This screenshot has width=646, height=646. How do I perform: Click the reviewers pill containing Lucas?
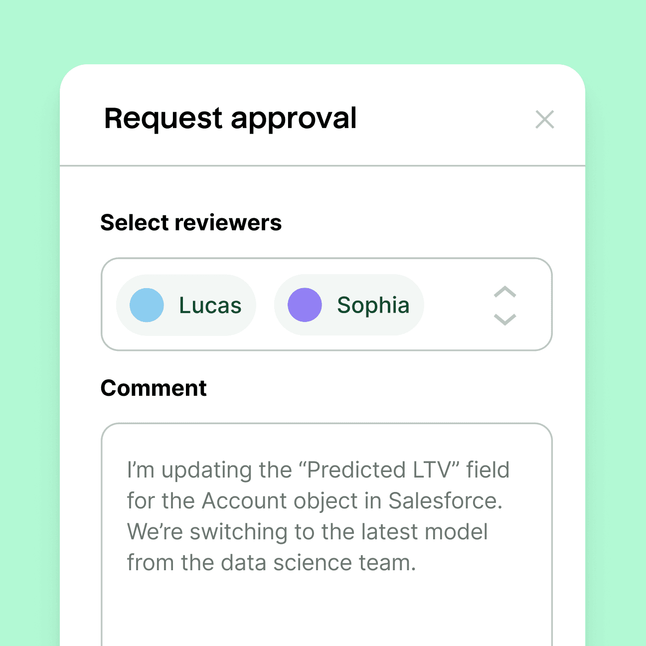click(x=186, y=305)
